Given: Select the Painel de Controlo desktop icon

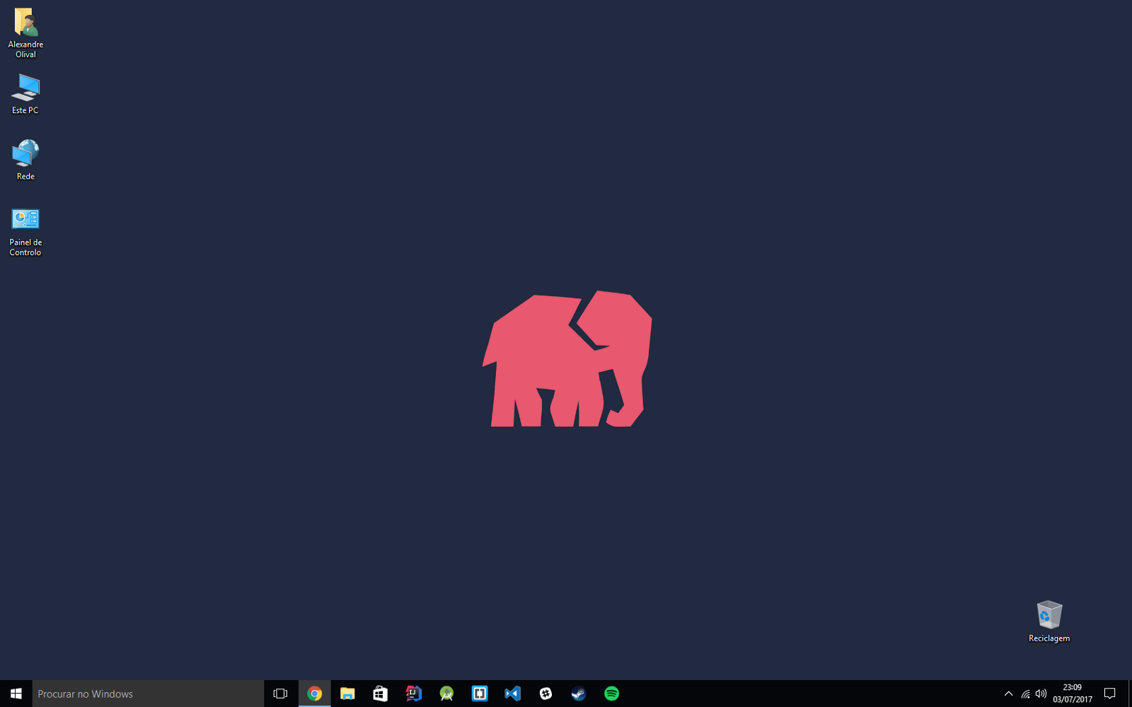Looking at the screenshot, I should pyautogui.click(x=25, y=232).
